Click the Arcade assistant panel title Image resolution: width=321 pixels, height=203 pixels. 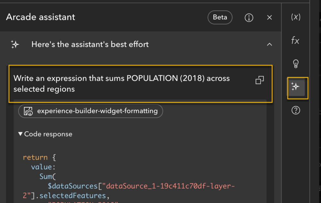[40, 17]
